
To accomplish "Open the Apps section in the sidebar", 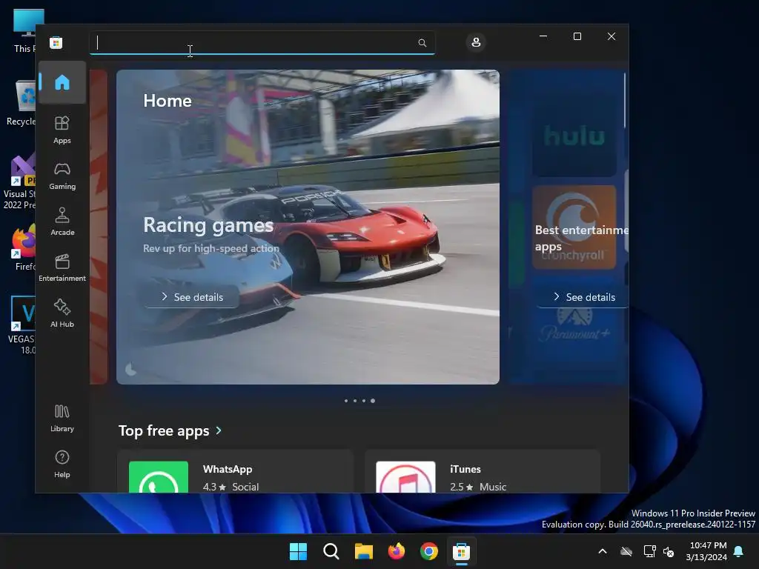I will 62,130.
